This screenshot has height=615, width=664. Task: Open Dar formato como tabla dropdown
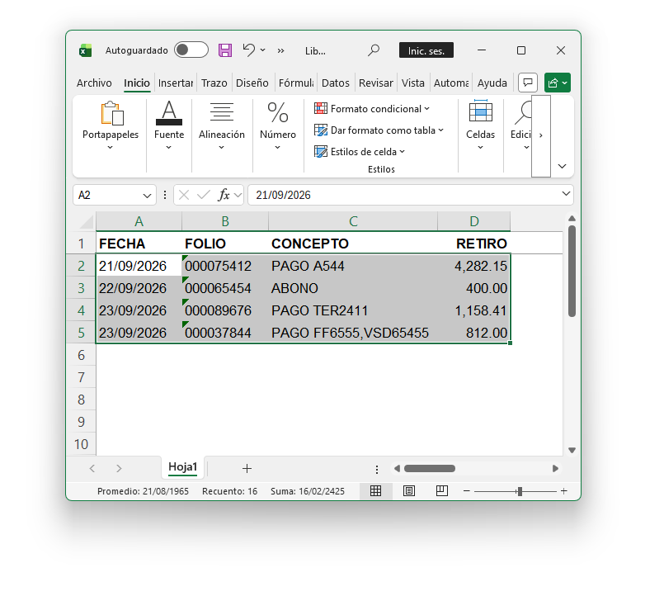(379, 130)
